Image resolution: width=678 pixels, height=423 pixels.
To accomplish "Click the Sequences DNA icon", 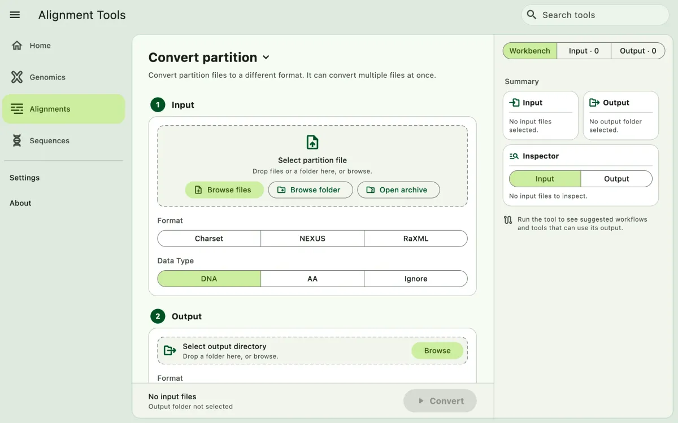I will pyautogui.click(x=17, y=140).
